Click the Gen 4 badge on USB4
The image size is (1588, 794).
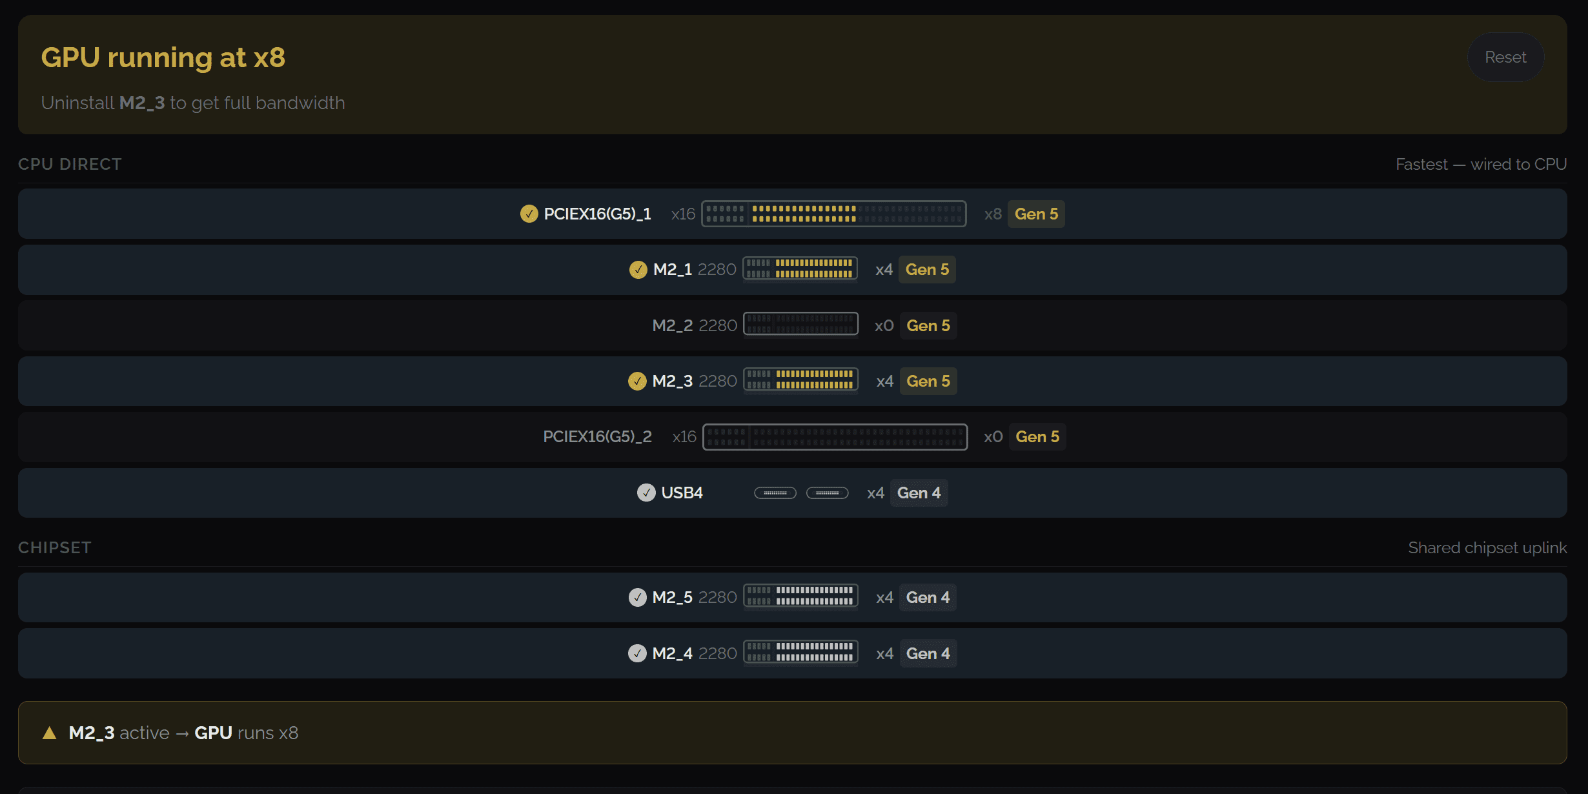[x=919, y=493]
